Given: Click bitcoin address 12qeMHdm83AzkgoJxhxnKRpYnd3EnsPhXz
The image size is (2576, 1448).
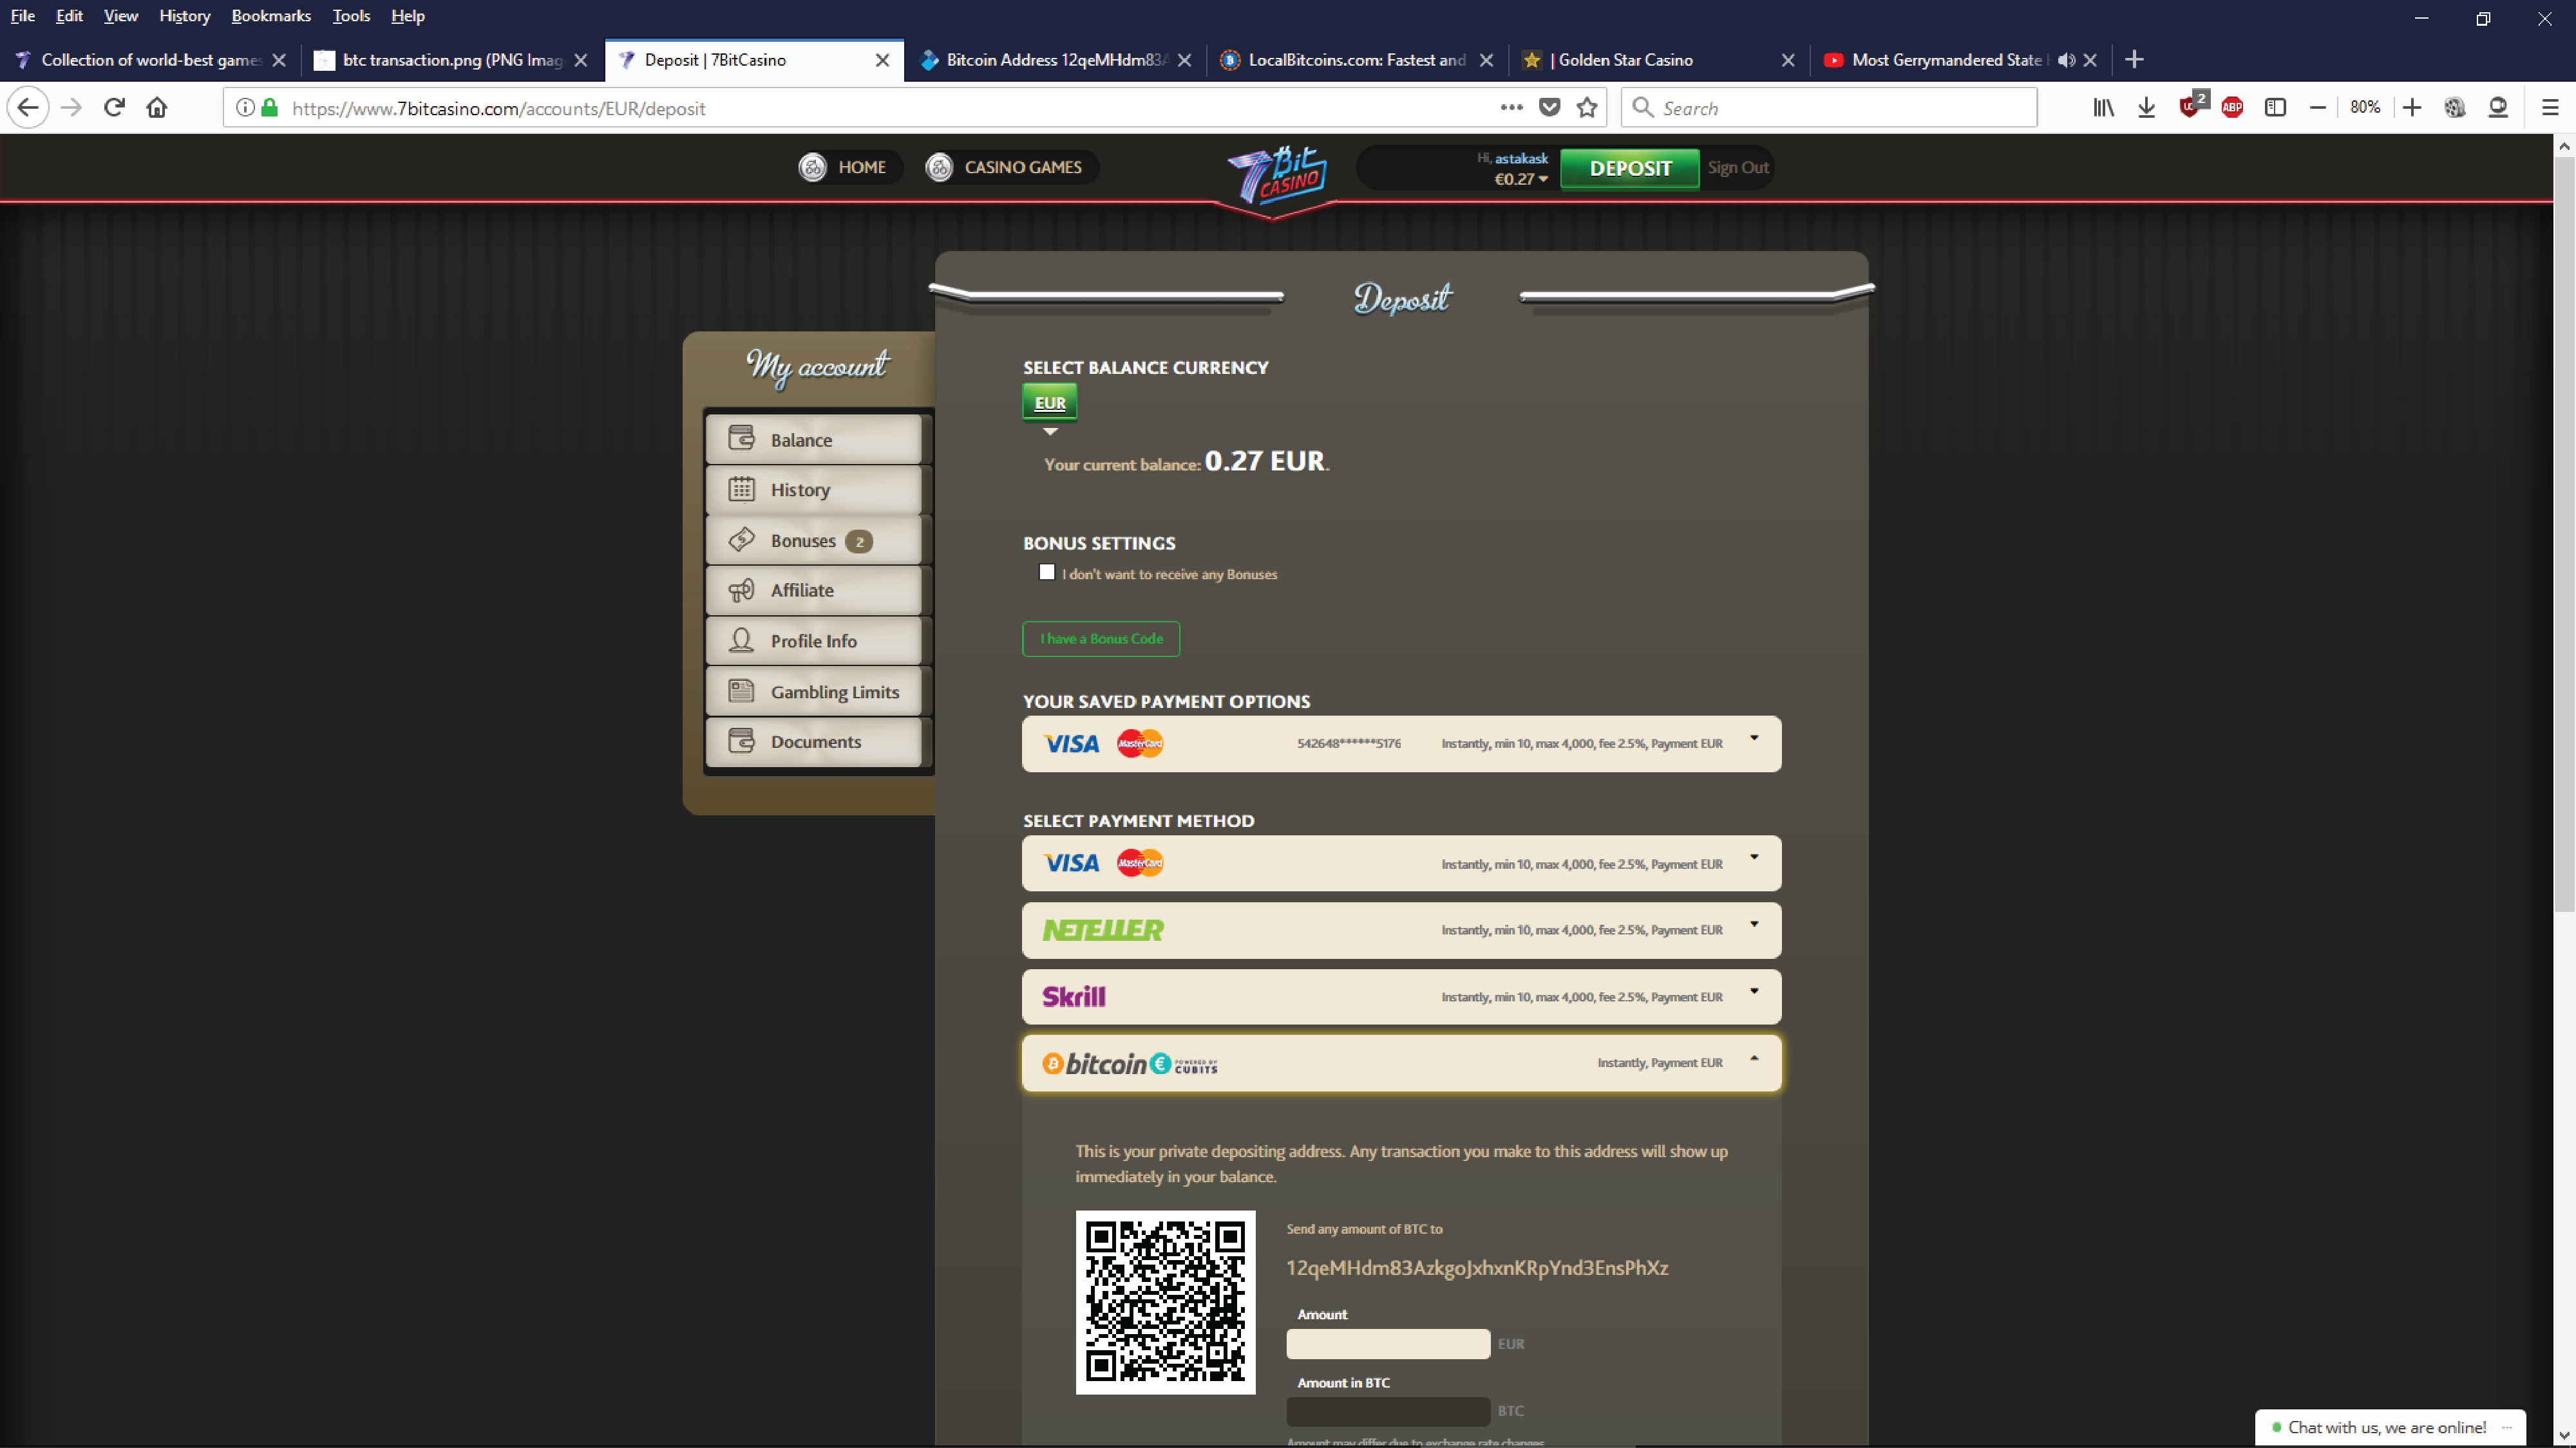Looking at the screenshot, I should coord(1477,1268).
